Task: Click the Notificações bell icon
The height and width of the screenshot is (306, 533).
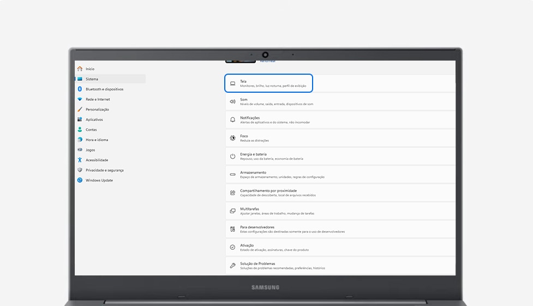Action: point(232,119)
